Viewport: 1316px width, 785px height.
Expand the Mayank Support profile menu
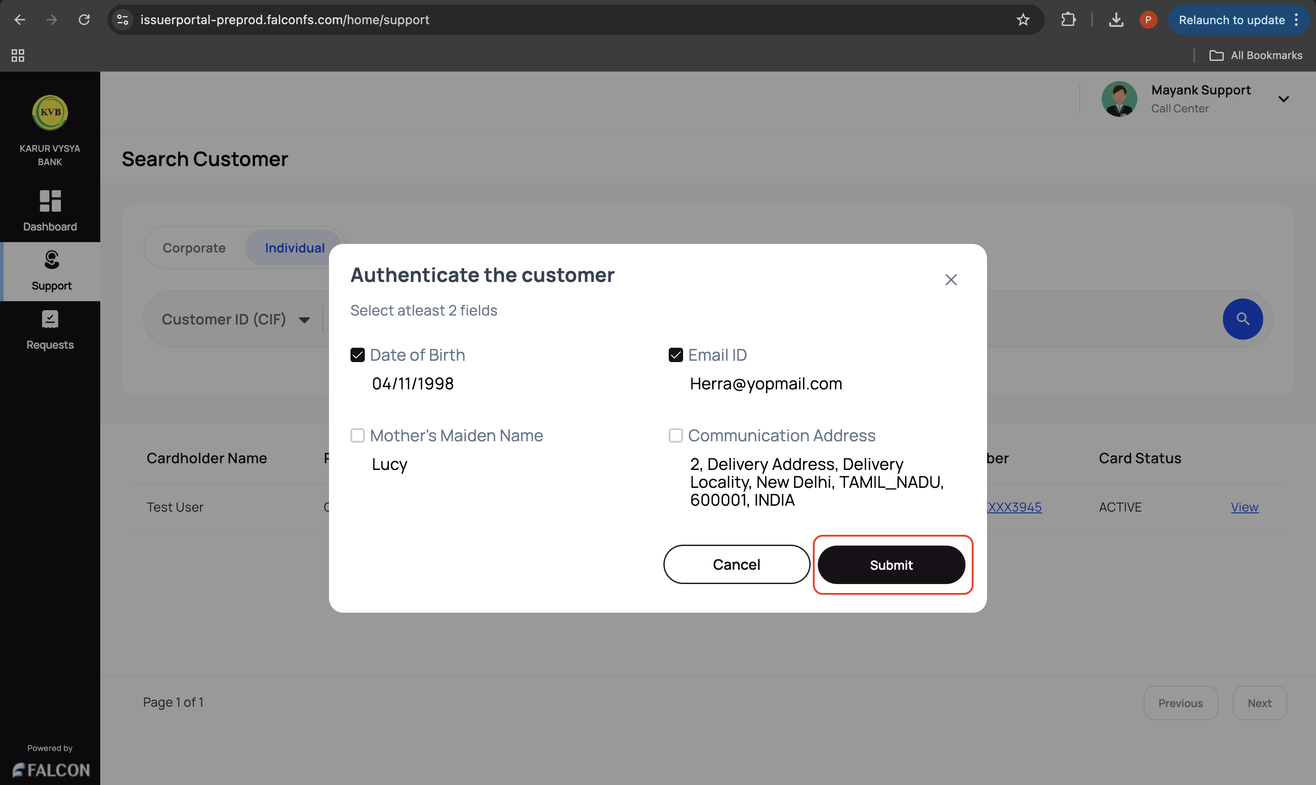point(1285,98)
